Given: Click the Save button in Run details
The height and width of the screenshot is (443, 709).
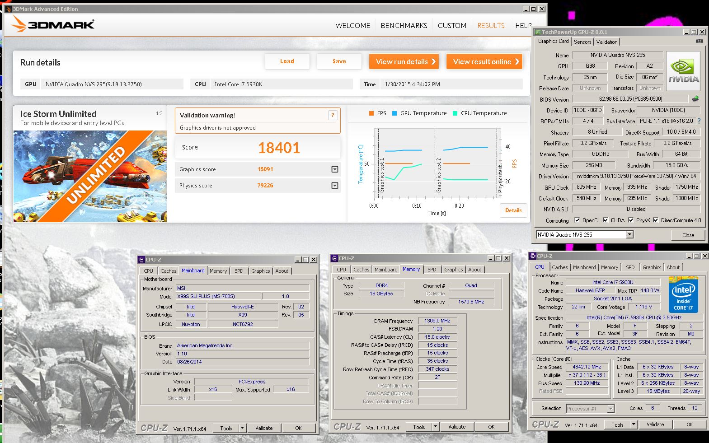Looking at the screenshot, I should [x=339, y=61].
